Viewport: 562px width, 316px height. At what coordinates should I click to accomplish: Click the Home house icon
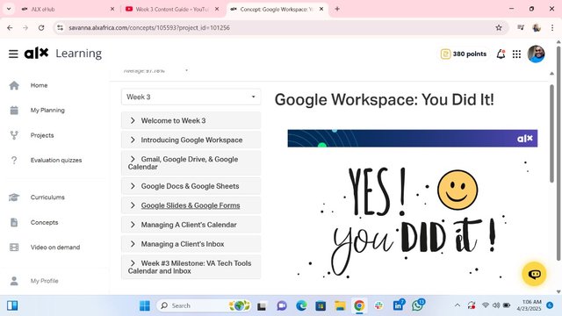(14, 85)
